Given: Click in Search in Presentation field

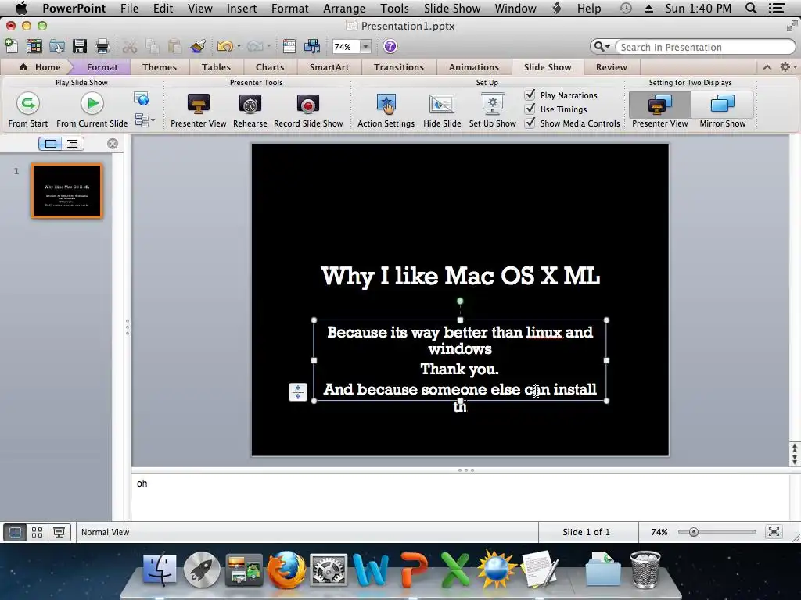Looking at the screenshot, I should click(x=705, y=47).
